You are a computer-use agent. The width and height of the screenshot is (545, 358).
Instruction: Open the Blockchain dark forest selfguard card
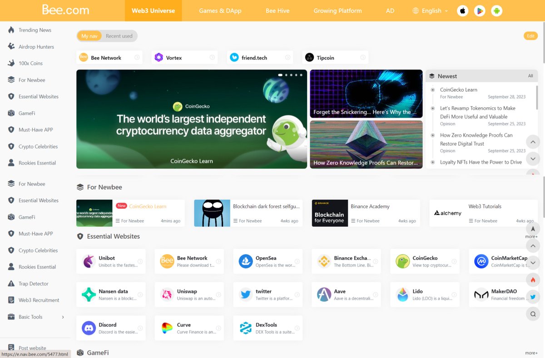(248, 213)
